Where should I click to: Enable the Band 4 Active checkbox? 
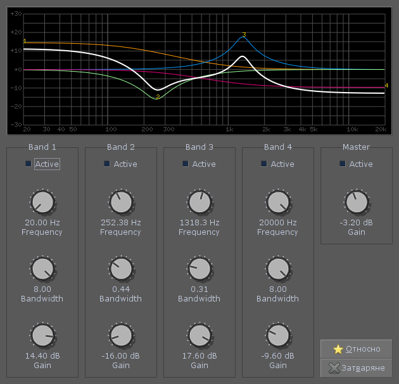(x=264, y=164)
